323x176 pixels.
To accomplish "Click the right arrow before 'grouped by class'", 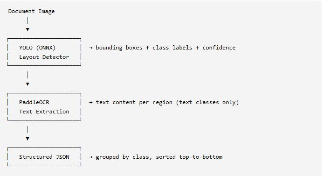I will pyautogui.click(x=91, y=157).
